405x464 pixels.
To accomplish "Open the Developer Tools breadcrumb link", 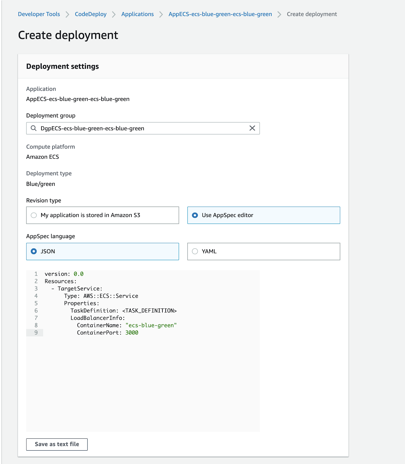I will tap(39, 14).
